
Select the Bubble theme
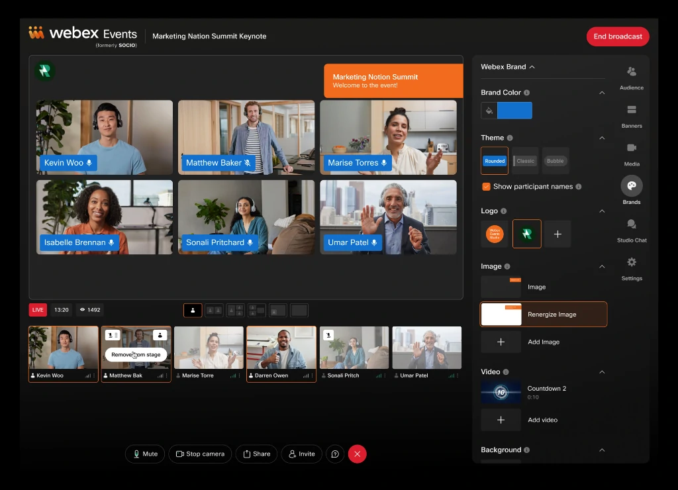pos(555,160)
